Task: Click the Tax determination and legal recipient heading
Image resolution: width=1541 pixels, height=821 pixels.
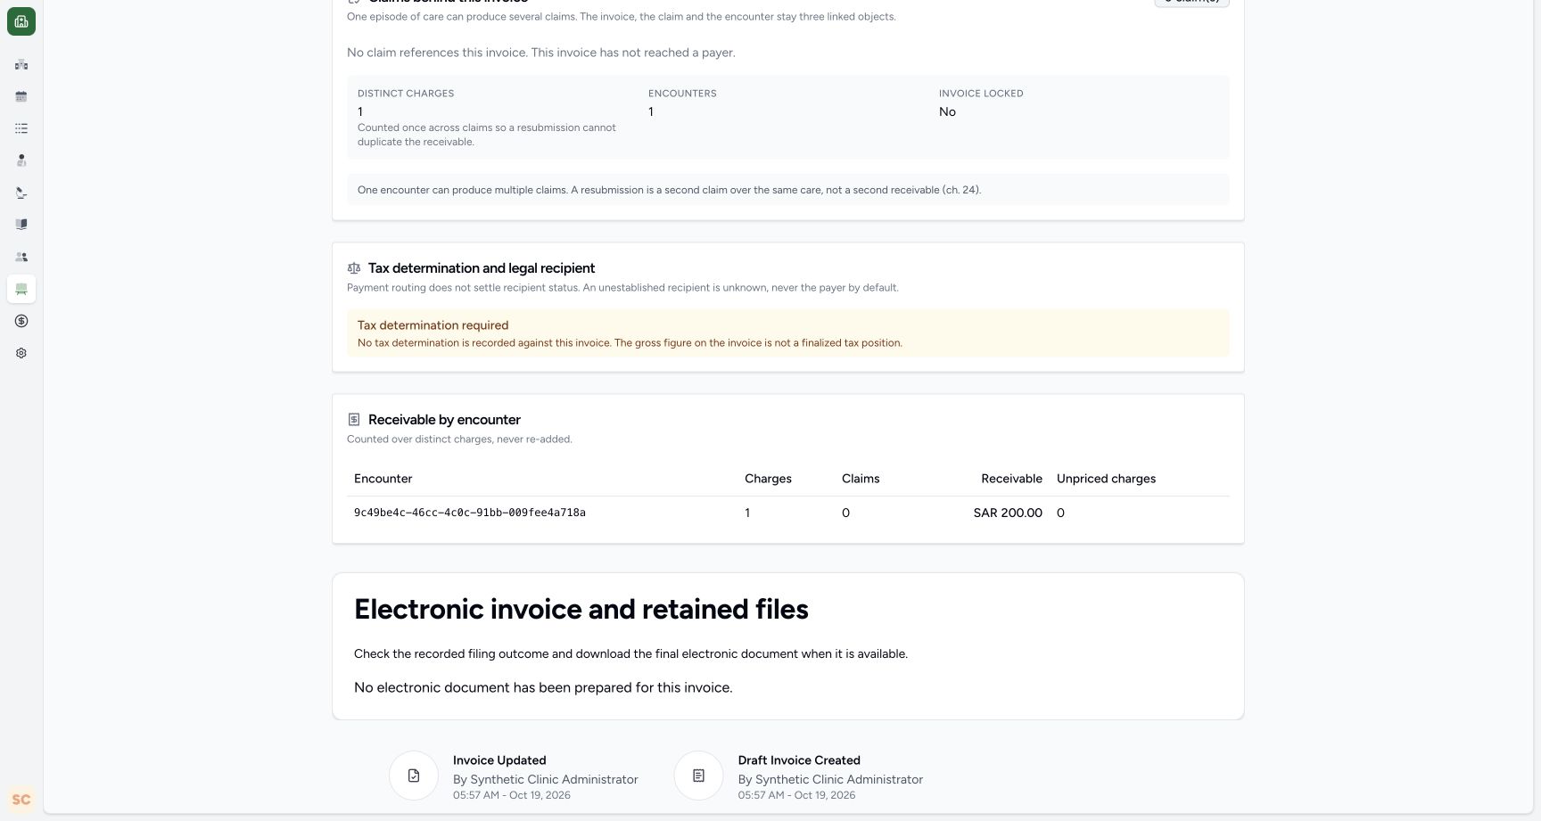Action: [x=482, y=268]
